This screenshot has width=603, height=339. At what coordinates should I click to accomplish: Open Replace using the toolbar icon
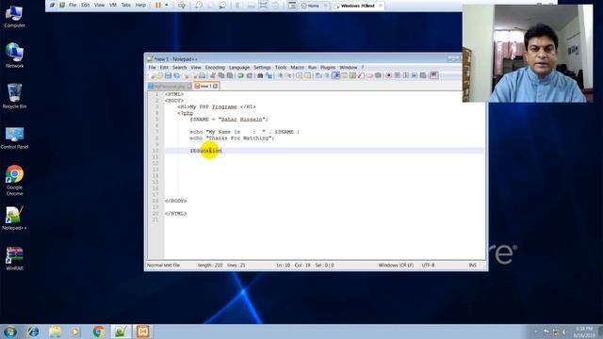pos(269,75)
